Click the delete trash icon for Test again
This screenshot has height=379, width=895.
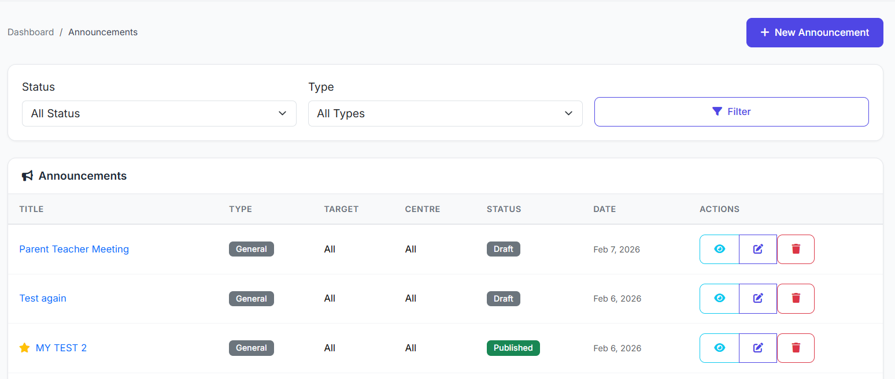click(796, 298)
